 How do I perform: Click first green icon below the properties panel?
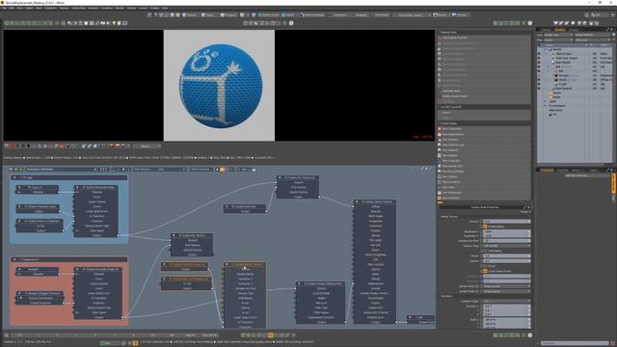point(496,335)
